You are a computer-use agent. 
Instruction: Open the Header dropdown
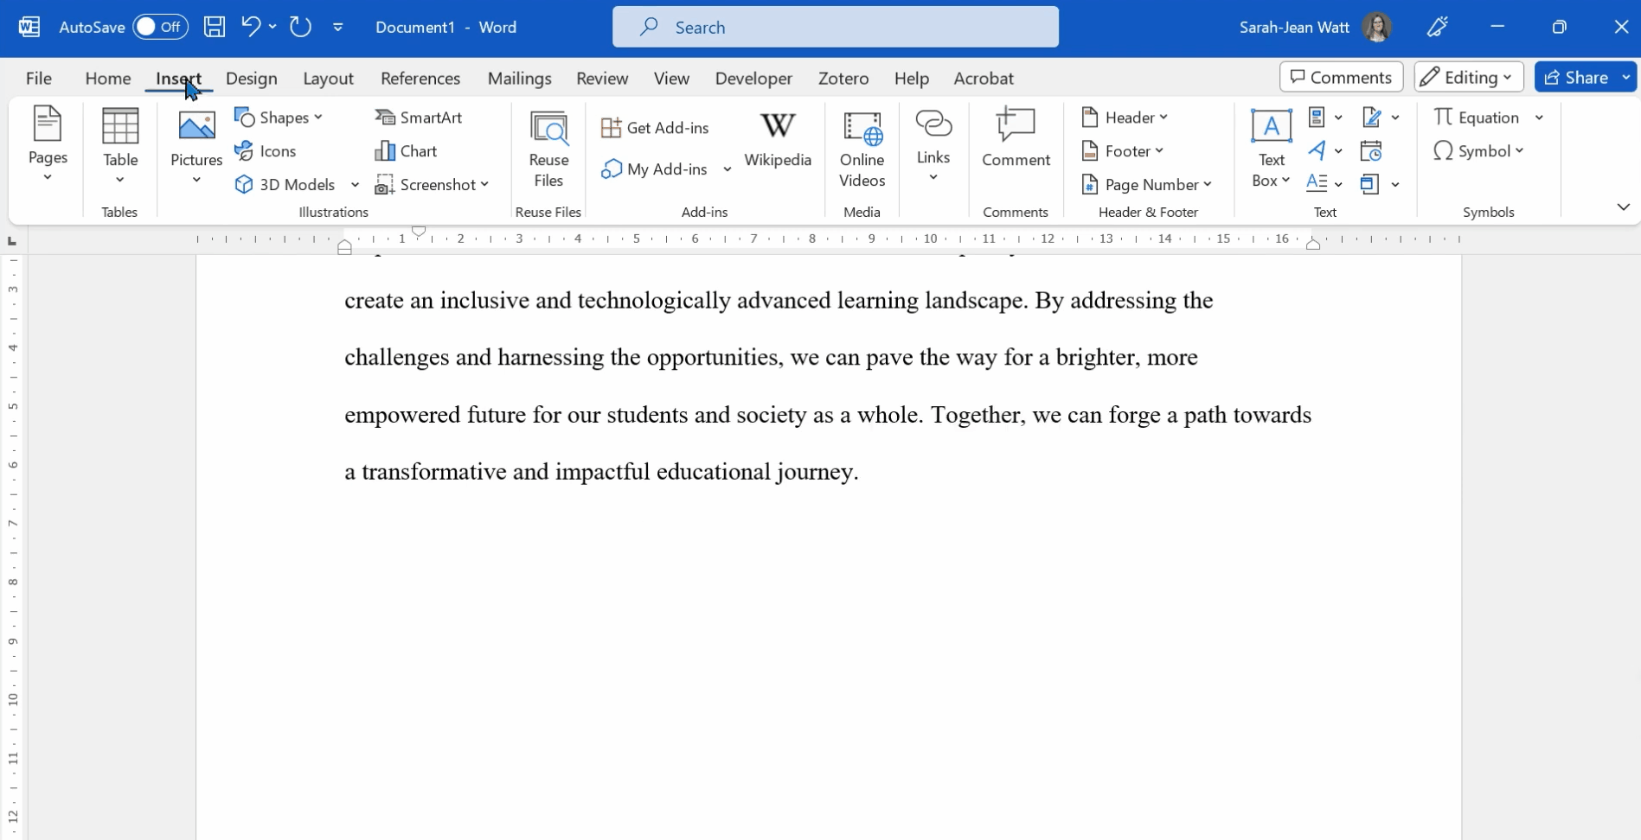tap(1125, 118)
